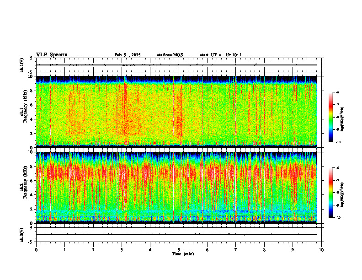Click inside the ch.1 frequency spectrogram panel
Screen dimensions: 362x280
[x=176, y=112]
